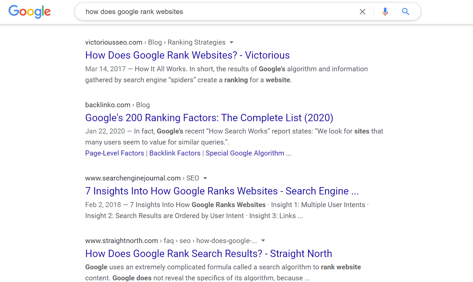
Task: Start voice search with the microphone icon
Action: [x=385, y=12]
